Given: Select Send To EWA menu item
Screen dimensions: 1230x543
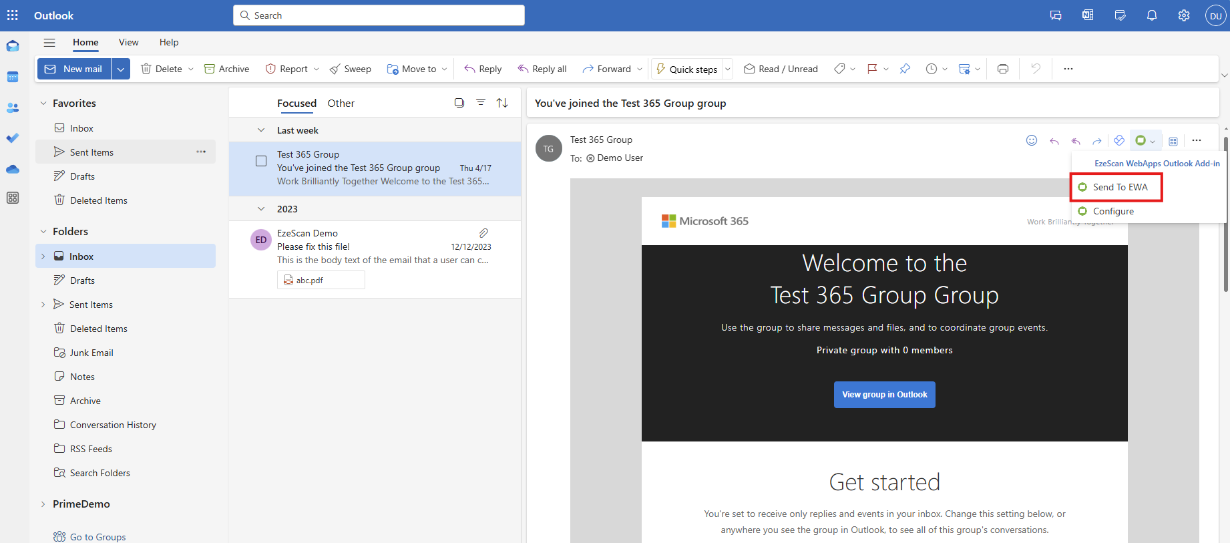Looking at the screenshot, I should coord(1120,187).
